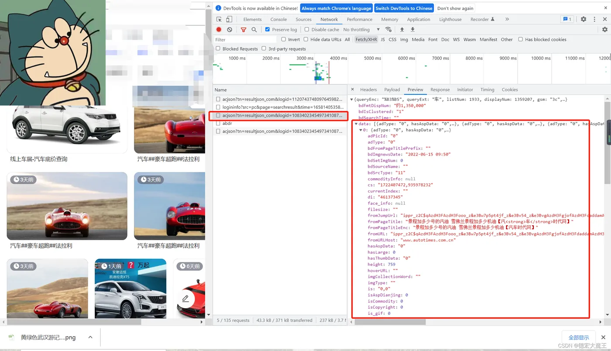
Task: Check the Invert filter checkbox
Action: (x=284, y=39)
